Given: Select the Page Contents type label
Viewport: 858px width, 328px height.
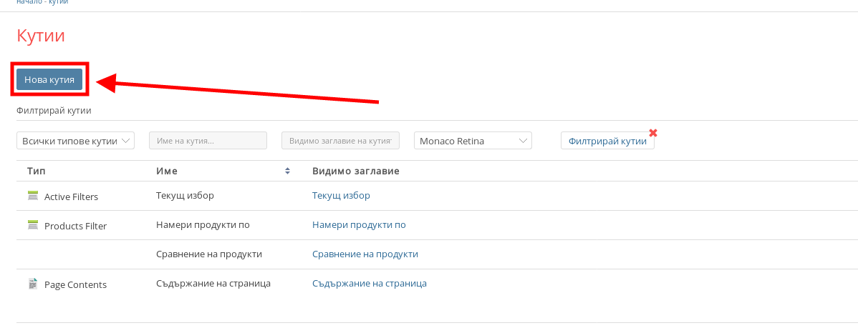Looking at the screenshot, I should coord(75,284).
